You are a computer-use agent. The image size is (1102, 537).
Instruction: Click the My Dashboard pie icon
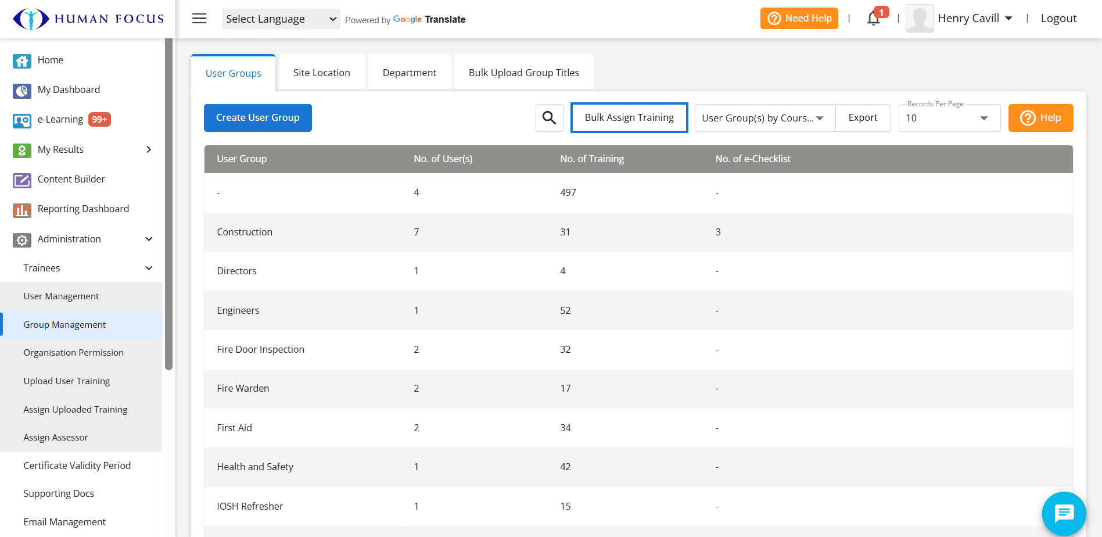tap(22, 91)
